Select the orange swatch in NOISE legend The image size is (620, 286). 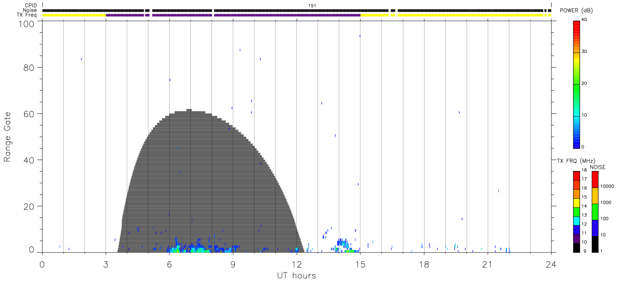[595, 196]
